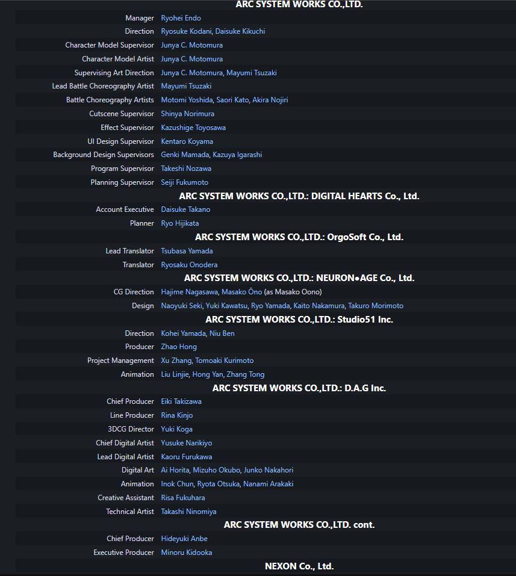
Task: Click the Nanami Arakaki link
Action: [269, 484]
